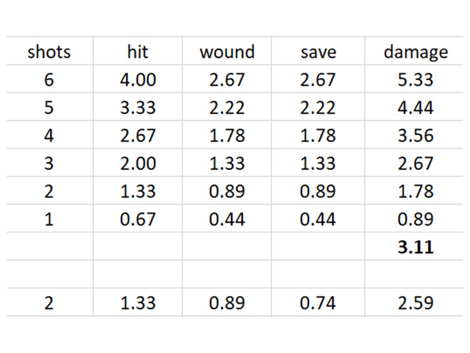Select the "hit" column header cell
The image size is (470, 353).
138,52
